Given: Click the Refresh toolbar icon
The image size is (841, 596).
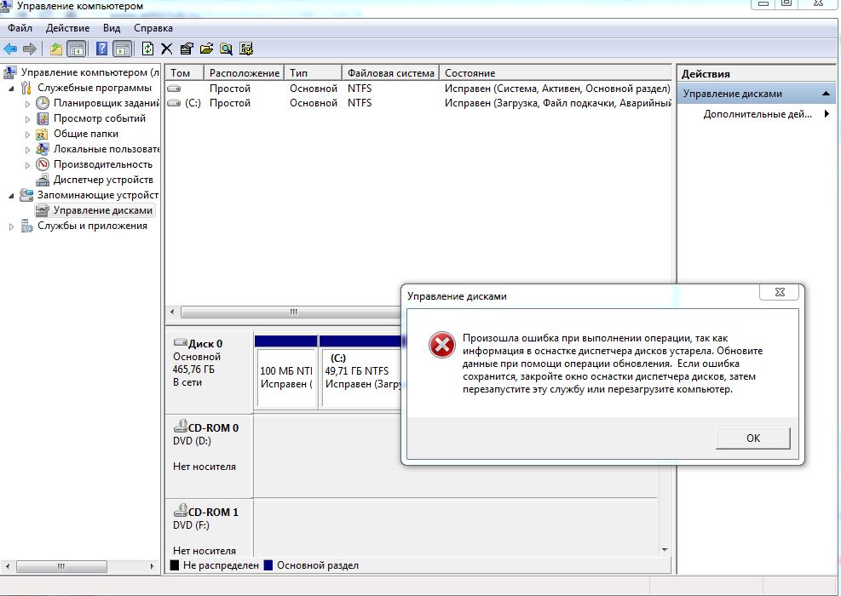Looking at the screenshot, I should pyautogui.click(x=148, y=49).
